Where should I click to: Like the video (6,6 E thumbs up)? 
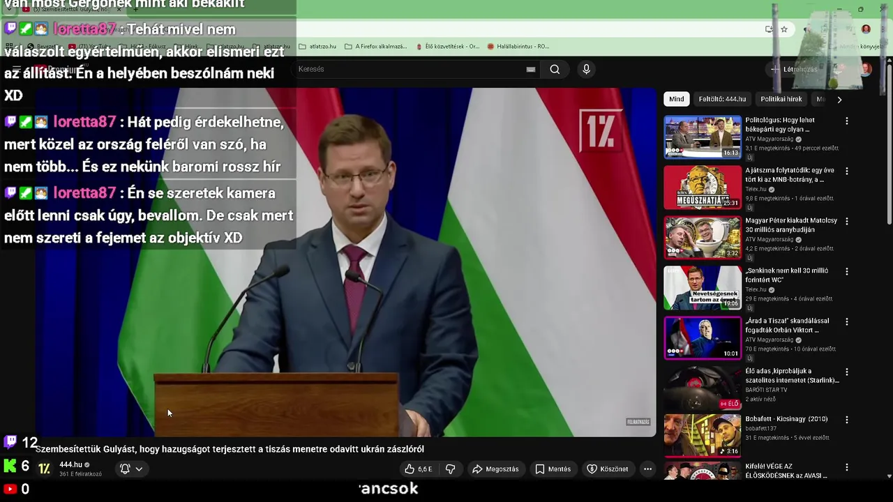(419, 469)
